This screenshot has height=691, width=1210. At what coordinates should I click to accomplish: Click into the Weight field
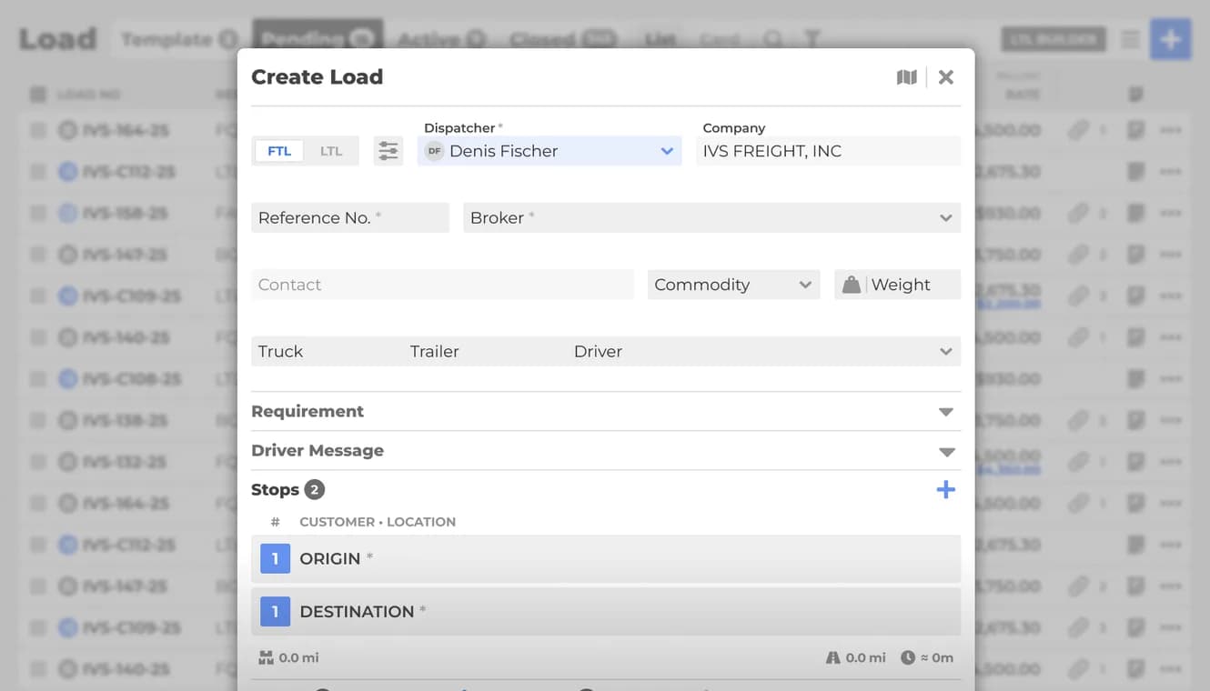[897, 285]
